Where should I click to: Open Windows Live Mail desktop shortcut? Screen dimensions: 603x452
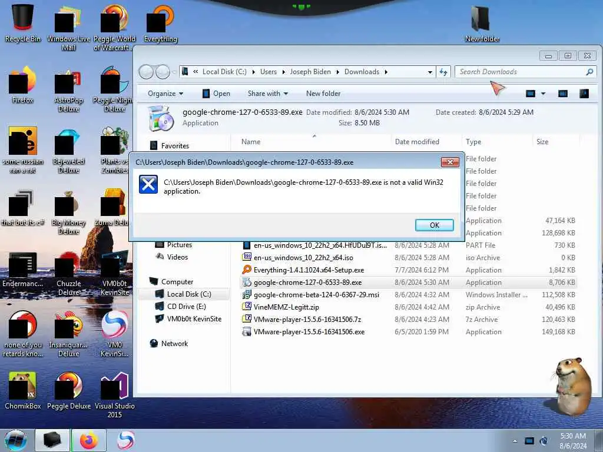(x=68, y=28)
